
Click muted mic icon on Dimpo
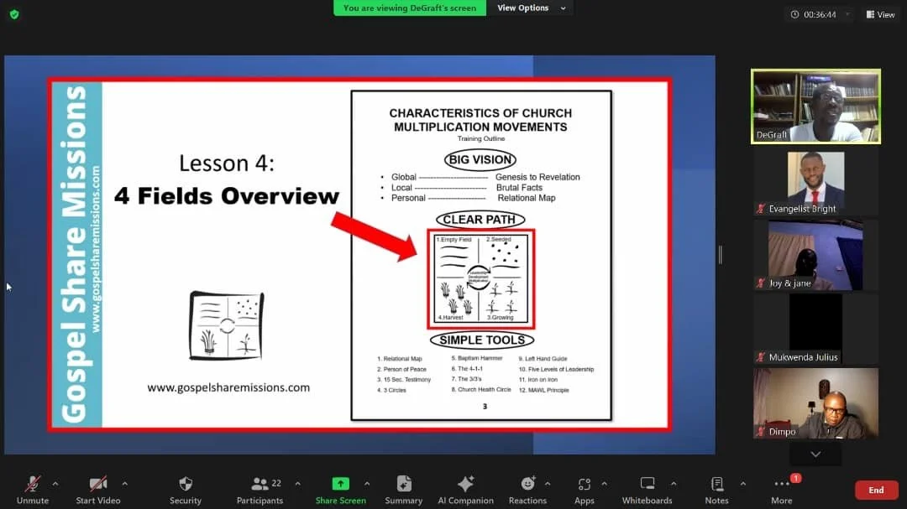click(761, 432)
